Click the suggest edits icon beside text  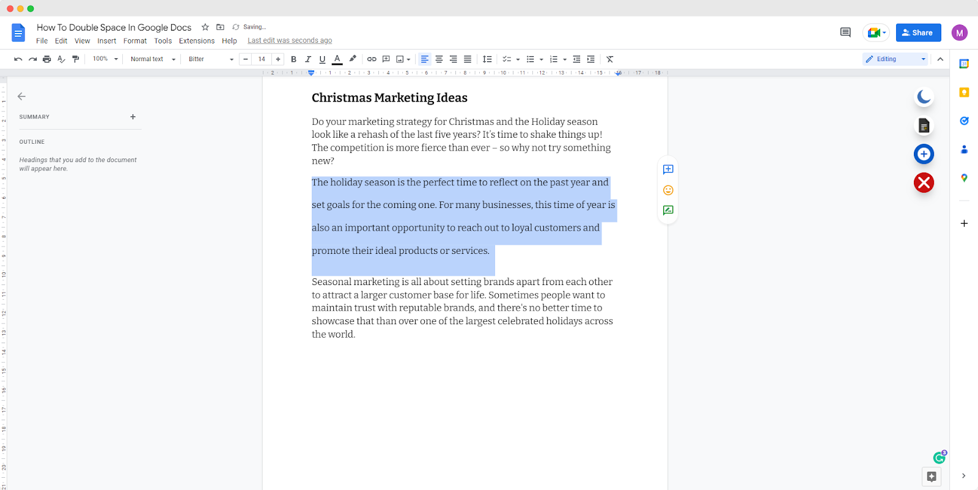coord(668,210)
